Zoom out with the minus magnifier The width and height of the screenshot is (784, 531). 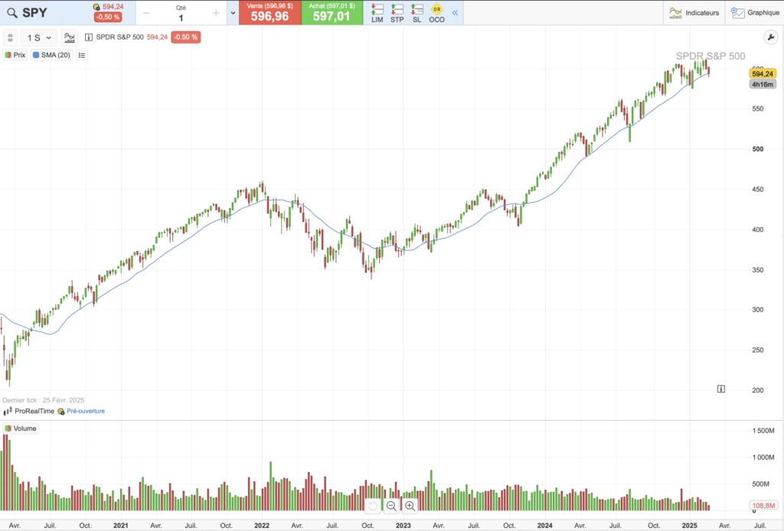coord(391,506)
